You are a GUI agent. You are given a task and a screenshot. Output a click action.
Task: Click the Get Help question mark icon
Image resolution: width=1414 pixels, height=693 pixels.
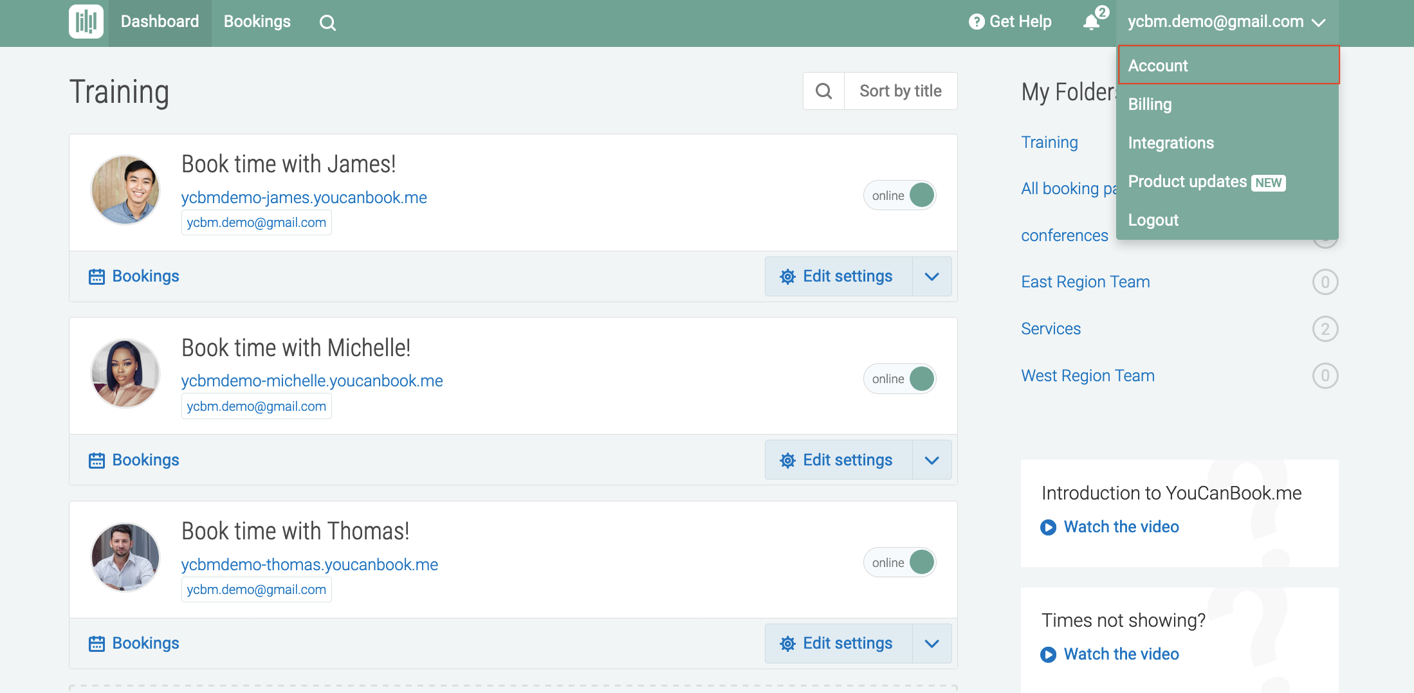pyautogui.click(x=977, y=22)
